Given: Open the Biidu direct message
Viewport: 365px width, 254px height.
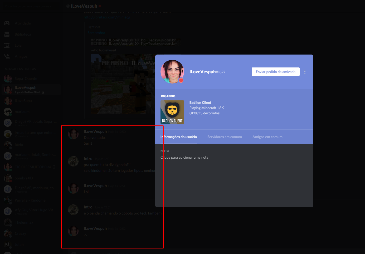Looking at the screenshot, I should click(x=31, y=145).
